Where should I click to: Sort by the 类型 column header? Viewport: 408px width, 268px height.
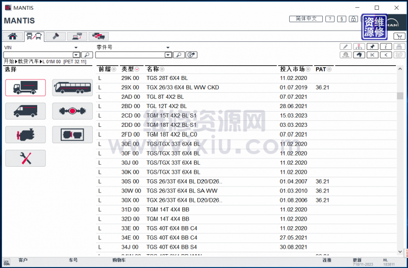(130, 69)
